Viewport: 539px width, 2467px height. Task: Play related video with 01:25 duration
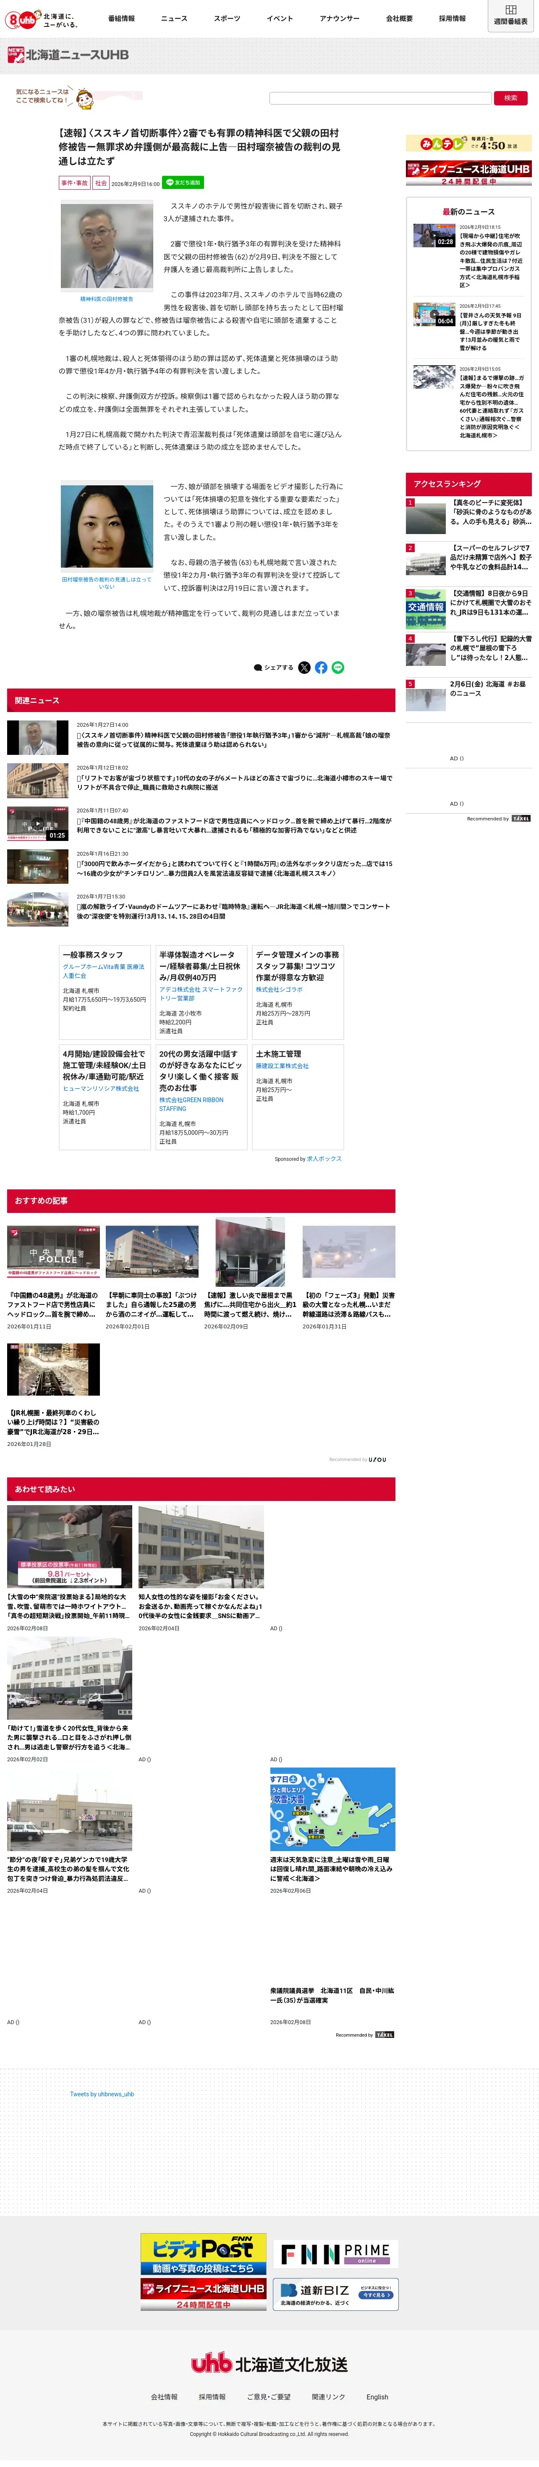pos(37,824)
